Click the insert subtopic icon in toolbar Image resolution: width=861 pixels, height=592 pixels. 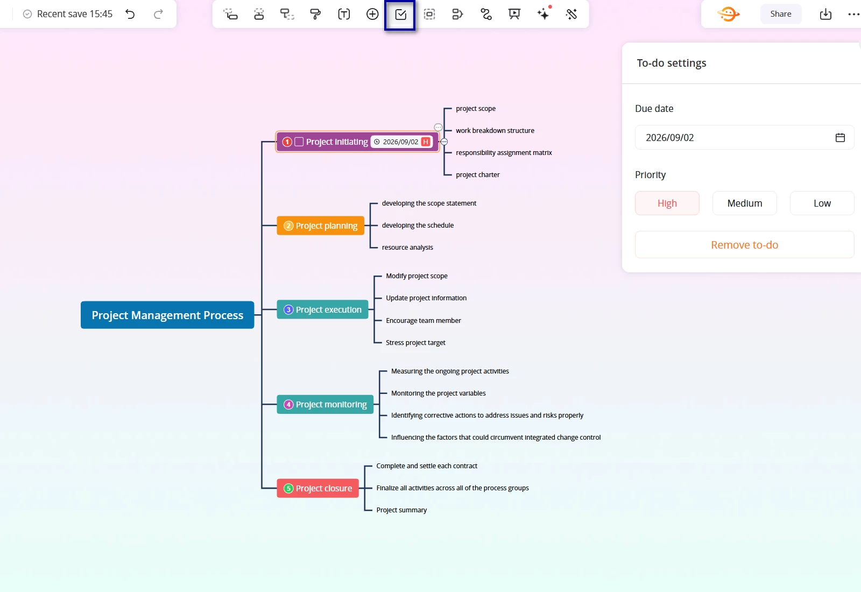click(230, 15)
